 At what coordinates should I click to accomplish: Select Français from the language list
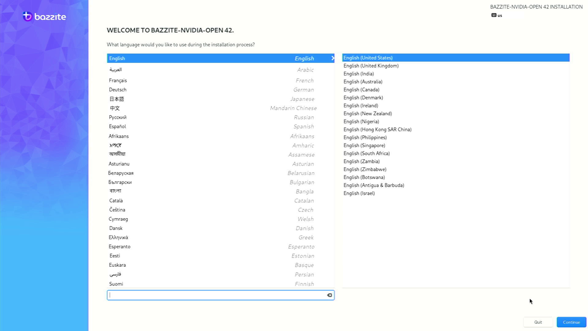pyautogui.click(x=220, y=80)
